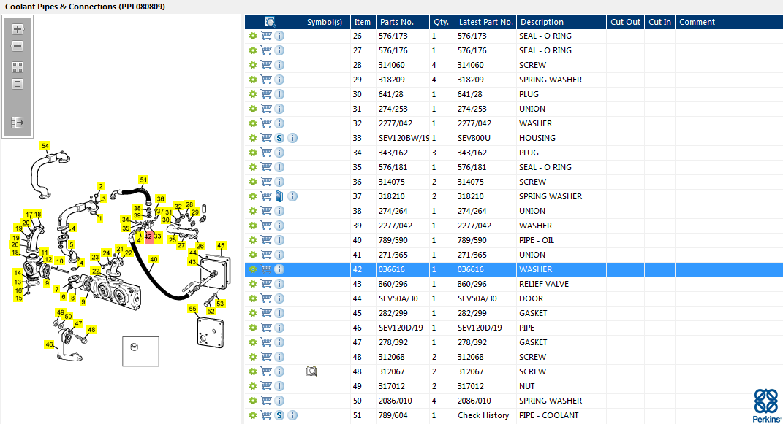Click part number 271/365 for item 41

[x=393, y=255]
